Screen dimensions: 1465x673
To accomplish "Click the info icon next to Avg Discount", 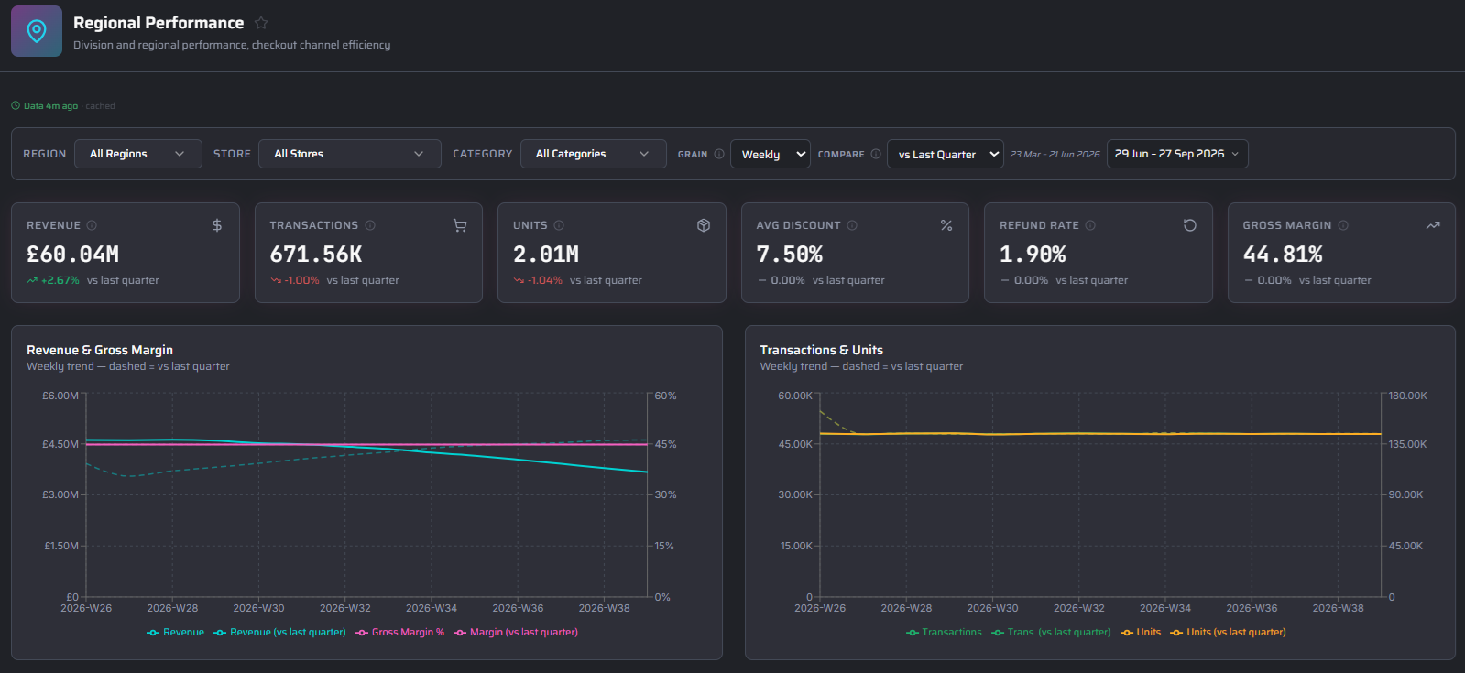I will coord(852,225).
